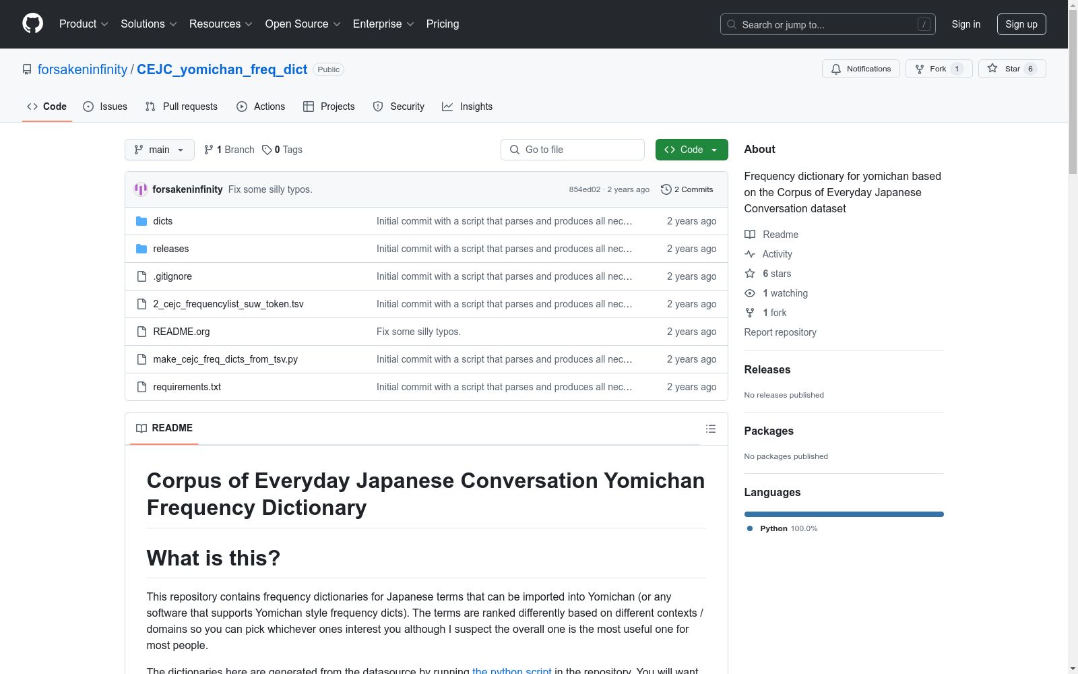Image resolution: width=1078 pixels, height=674 pixels.
Task: Click the Python language bar
Action: (x=844, y=514)
